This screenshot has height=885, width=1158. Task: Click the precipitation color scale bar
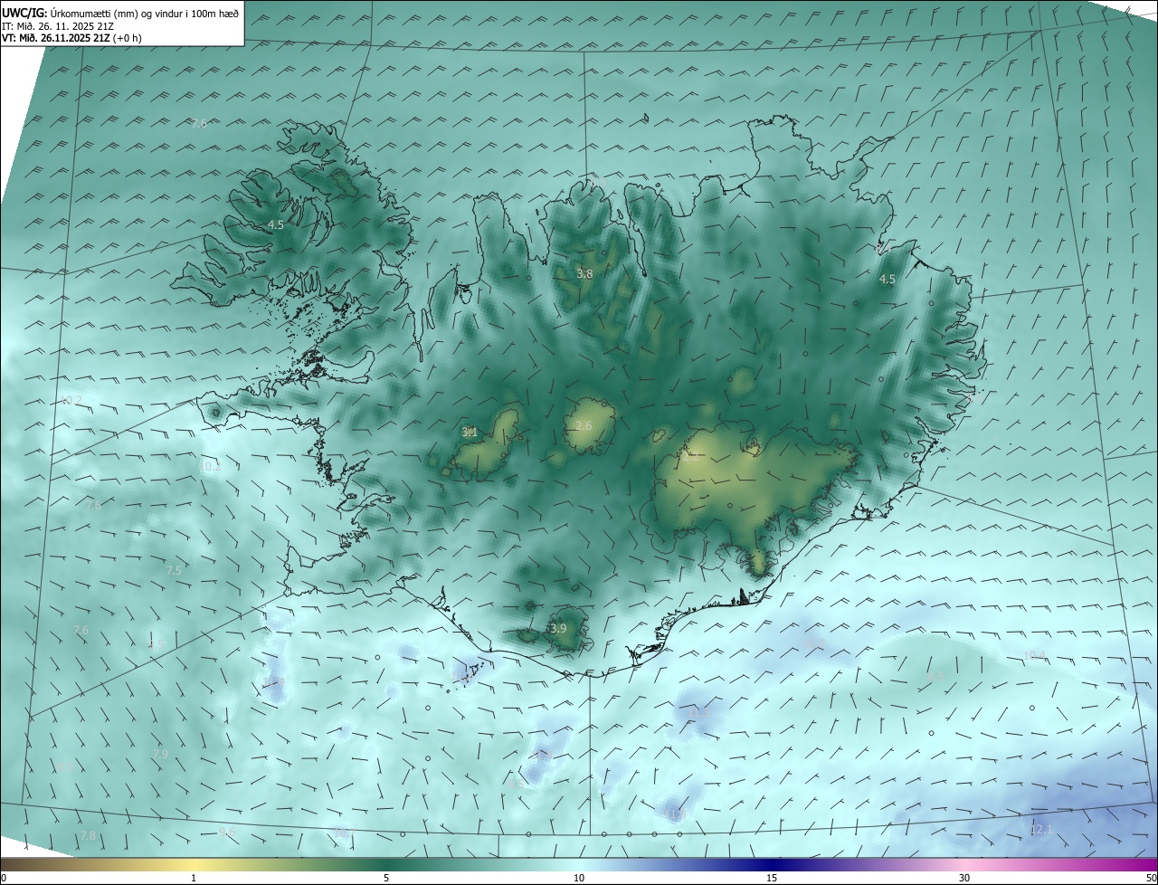pyautogui.click(x=579, y=863)
